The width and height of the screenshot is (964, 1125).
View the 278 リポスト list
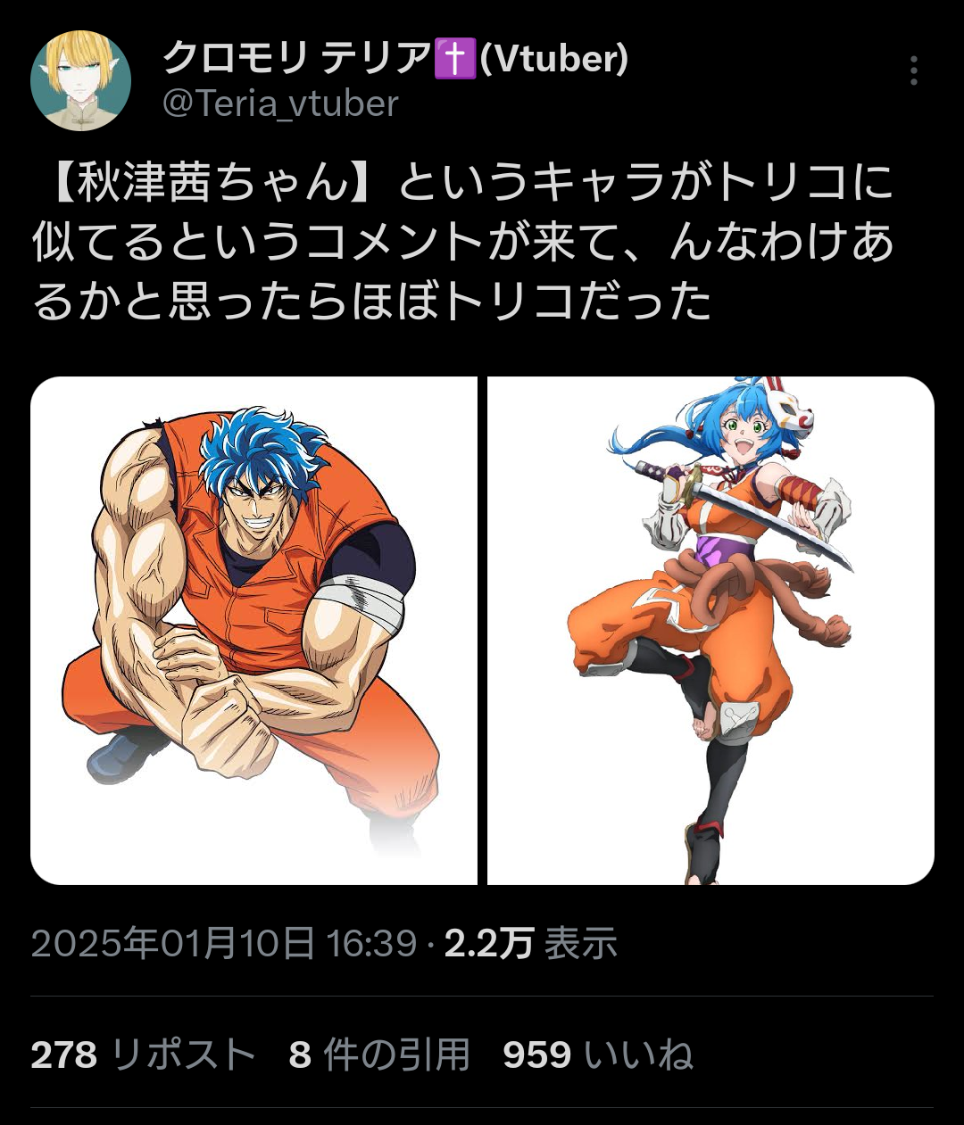click(x=144, y=1055)
